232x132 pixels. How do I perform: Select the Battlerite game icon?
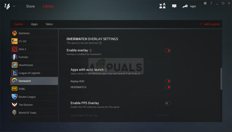tap(14, 33)
